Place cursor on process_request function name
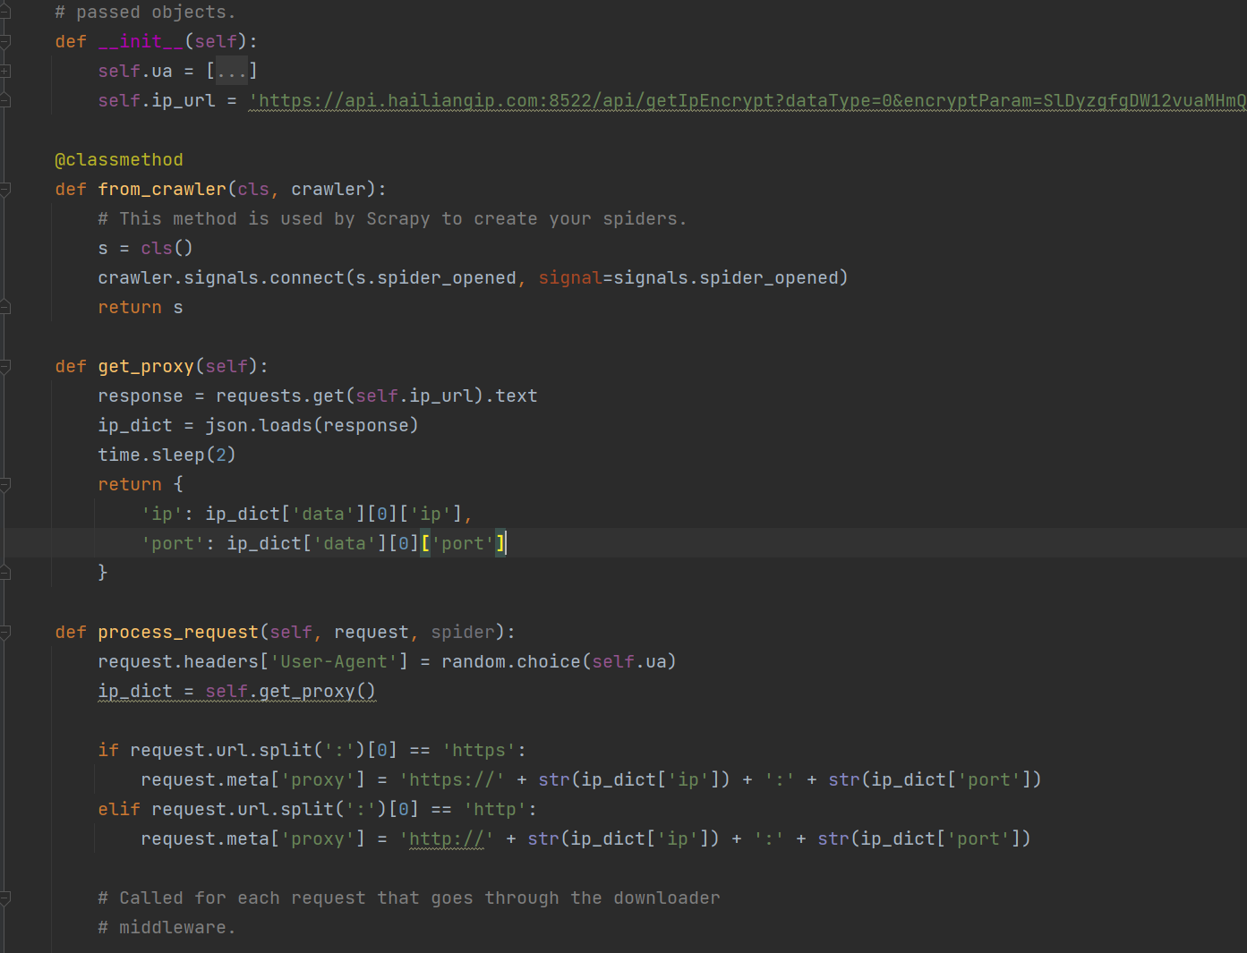Viewport: 1247px width, 953px height. tap(178, 632)
